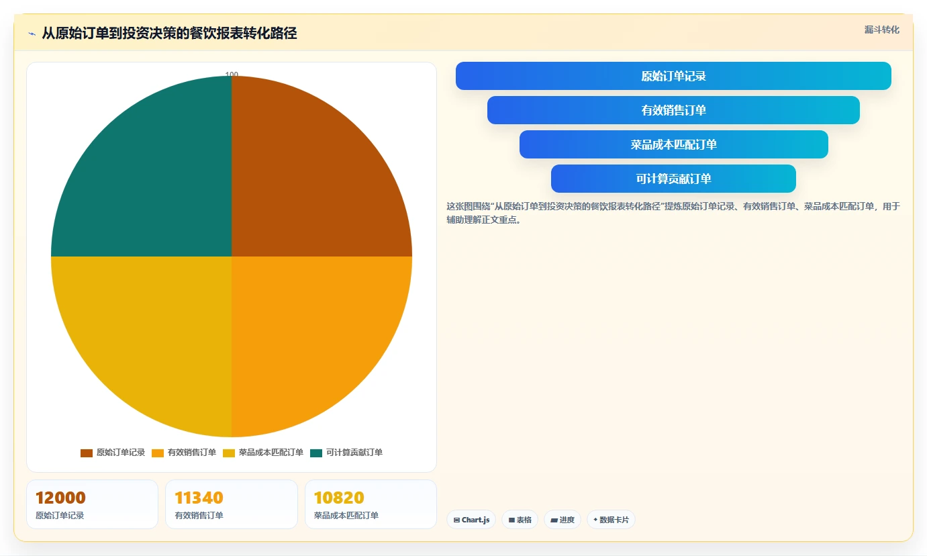Toggle 有效销售订单 legend swatch

pyautogui.click(x=158, y=453)
